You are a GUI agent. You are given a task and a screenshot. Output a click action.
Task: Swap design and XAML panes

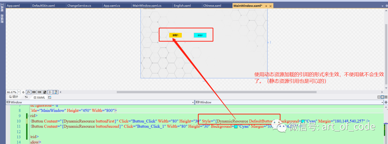(x=26, y=97)
